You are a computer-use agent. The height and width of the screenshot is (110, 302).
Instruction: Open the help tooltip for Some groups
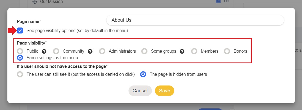(x=182, y=51)
